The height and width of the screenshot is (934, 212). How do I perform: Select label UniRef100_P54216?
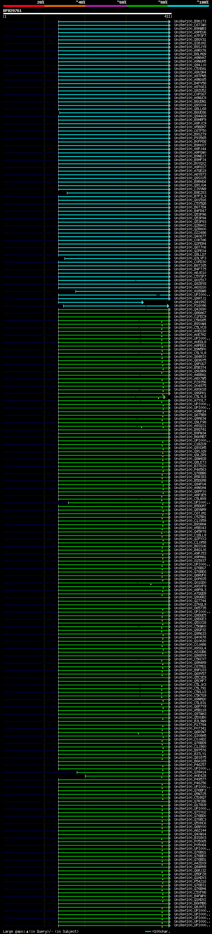[x=190, y=881]
